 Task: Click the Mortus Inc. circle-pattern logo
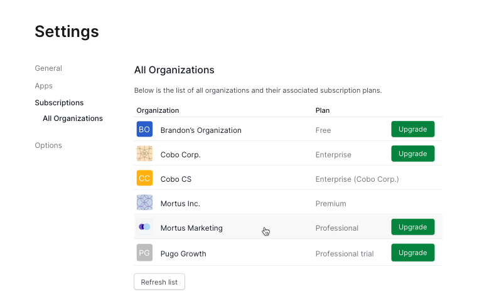pyautogui.click(x=144, y=202)
